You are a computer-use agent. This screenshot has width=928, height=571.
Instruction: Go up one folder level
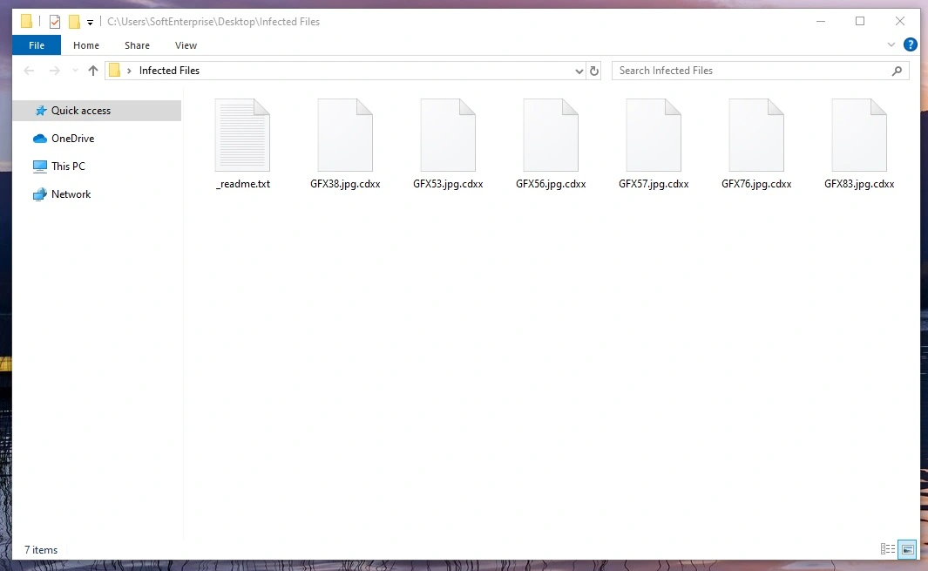93,71
